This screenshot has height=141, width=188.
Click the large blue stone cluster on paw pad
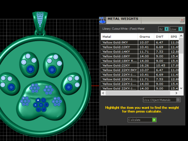click(x=41, y=105)
